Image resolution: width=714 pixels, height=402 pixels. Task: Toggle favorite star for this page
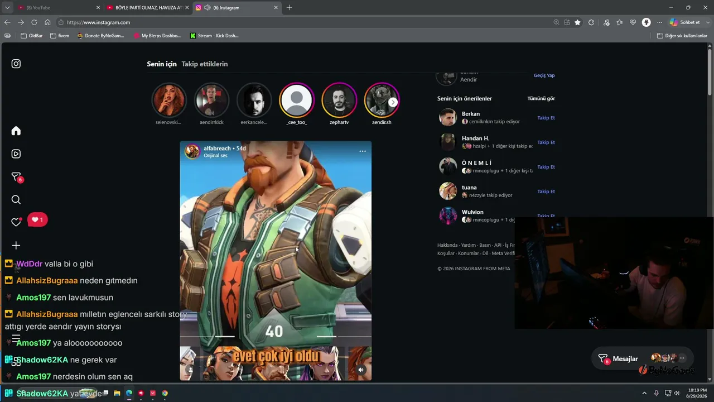click(x=577, y=22)
